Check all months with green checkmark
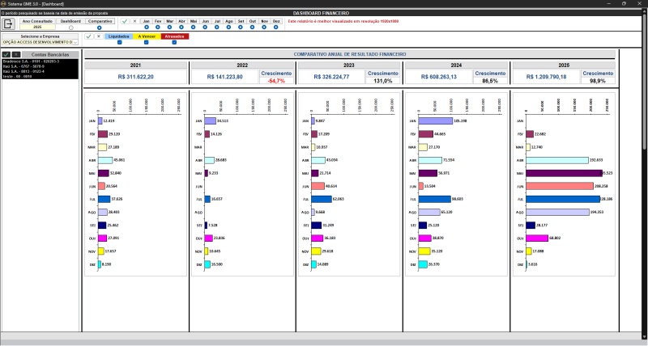Image resolution: width=648 pixels, height=346 pixels. pos(124,21)
